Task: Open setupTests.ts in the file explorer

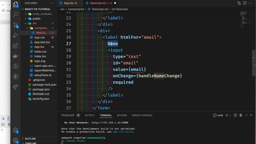Action: click(x=39, y=75)
